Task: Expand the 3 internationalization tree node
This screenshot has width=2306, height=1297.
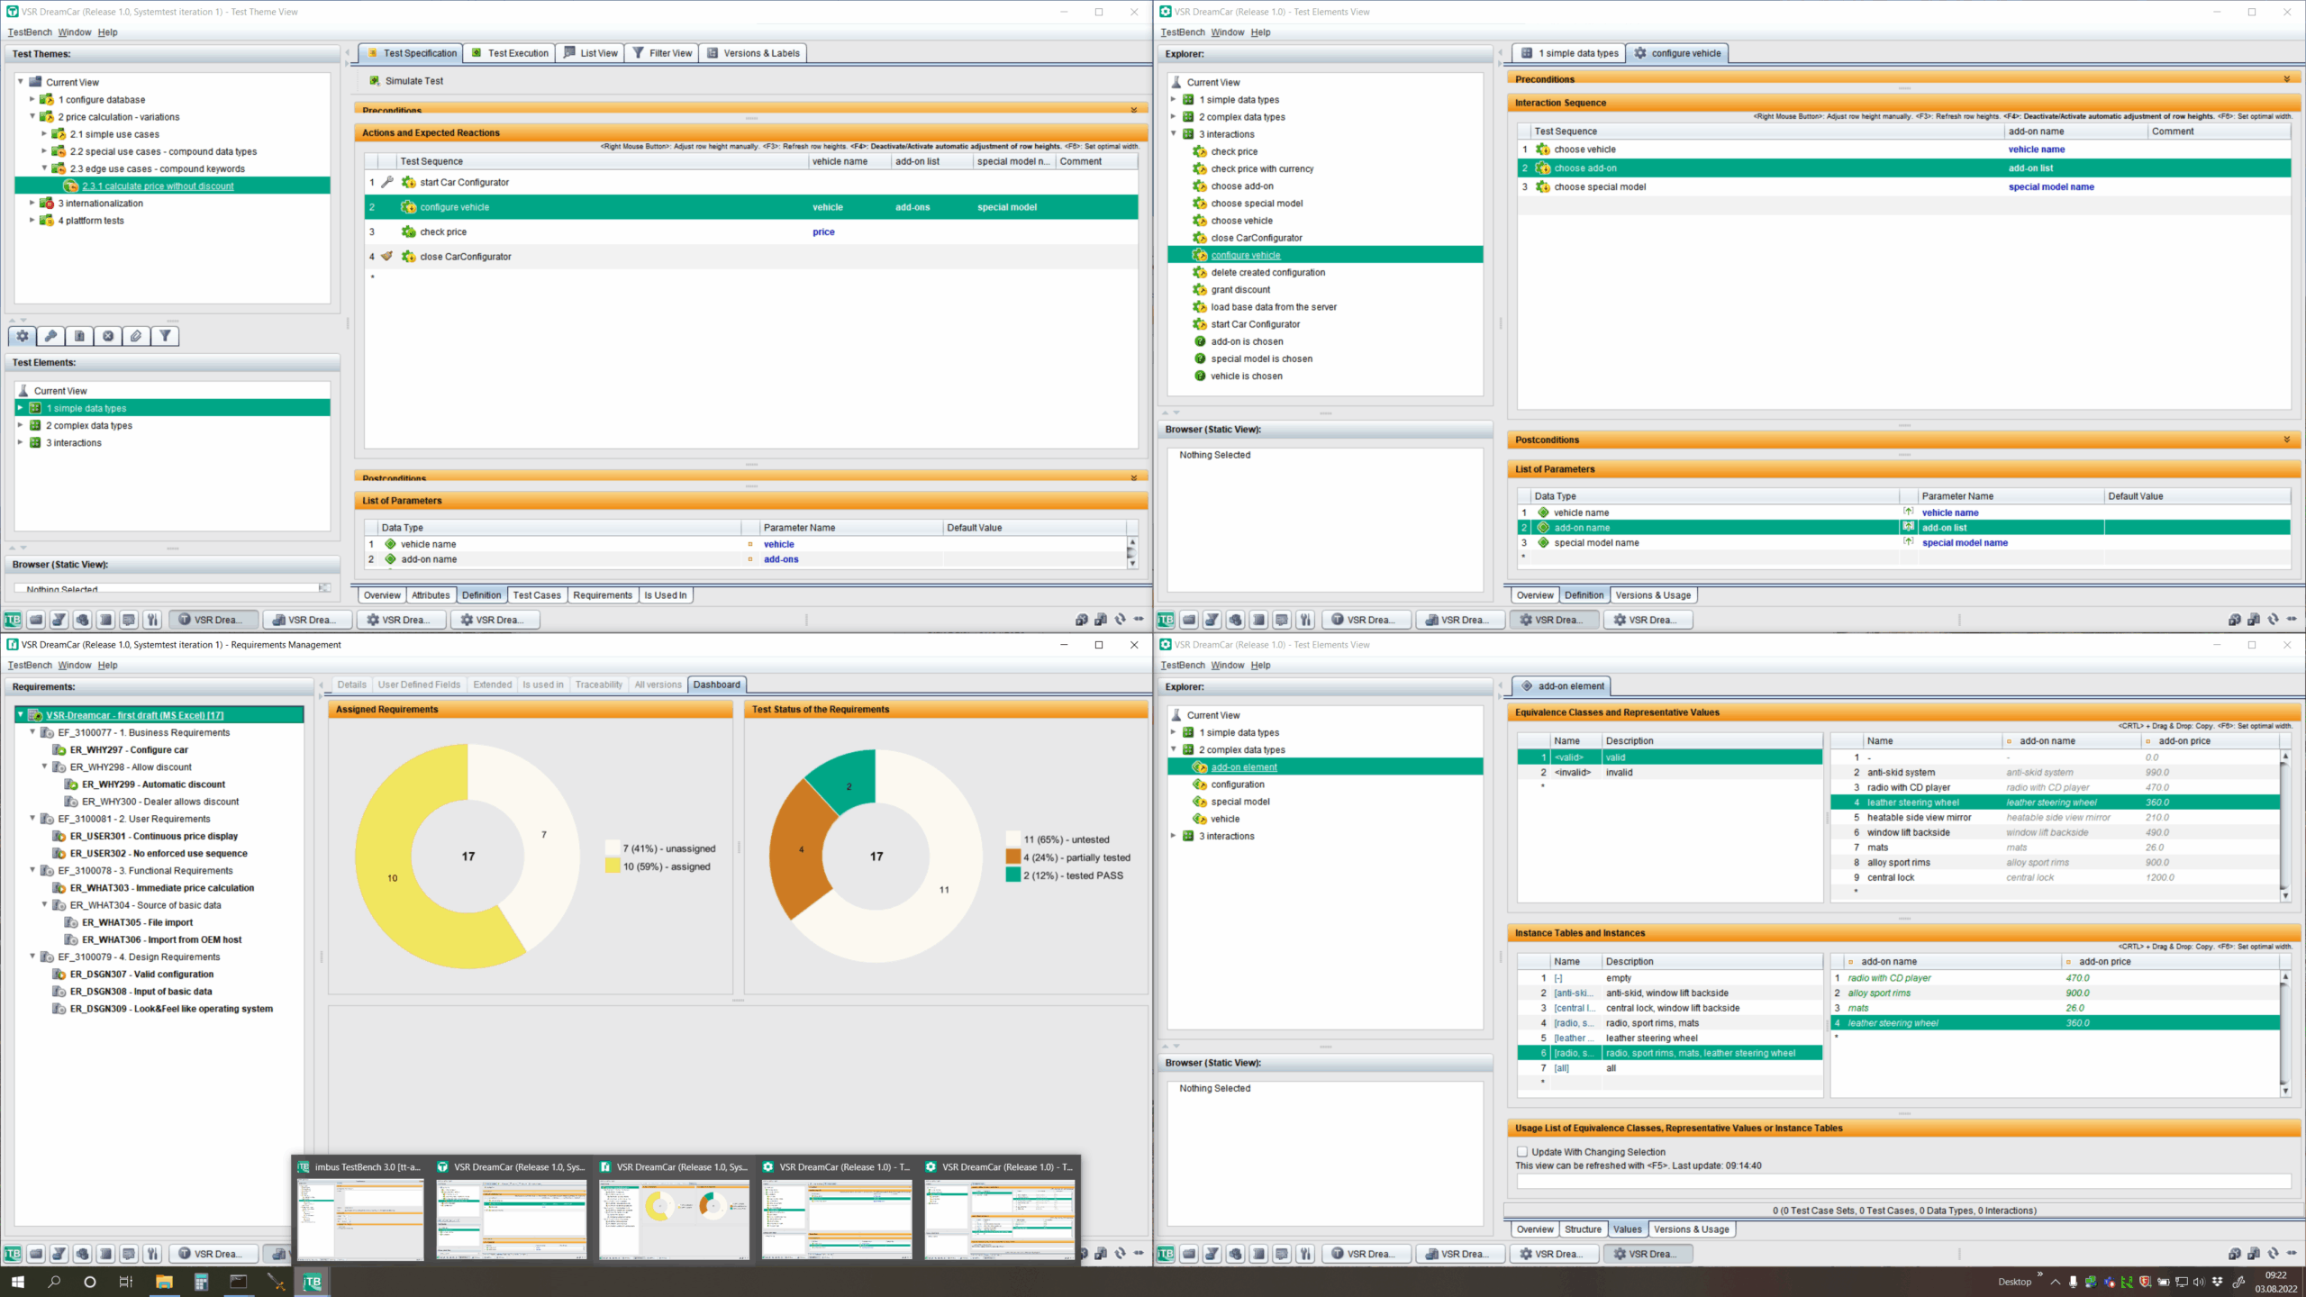Action: click(32, 204)
